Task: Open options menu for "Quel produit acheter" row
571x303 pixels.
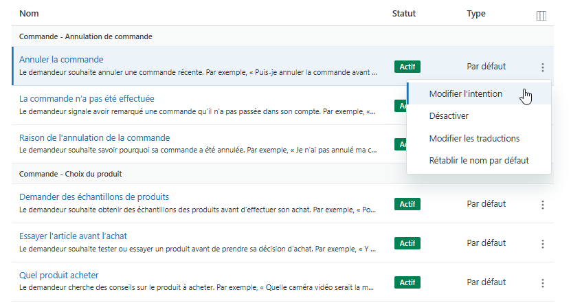Action: pyautogui.click(x=542, y=283)
